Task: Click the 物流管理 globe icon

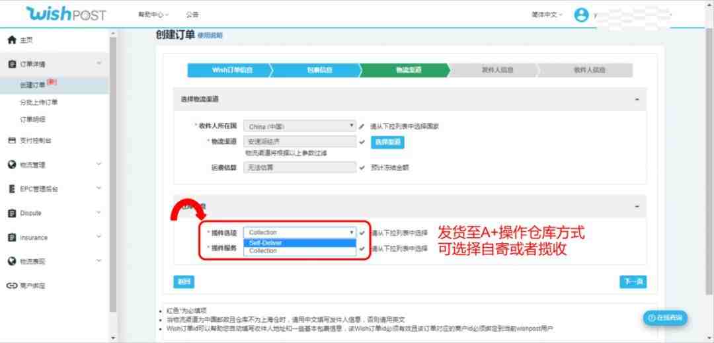Action: pyautogui.click(x=12, y=165)
